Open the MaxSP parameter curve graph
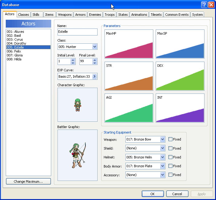 (180, 44)
